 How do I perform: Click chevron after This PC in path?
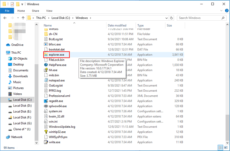click(49, 18)
